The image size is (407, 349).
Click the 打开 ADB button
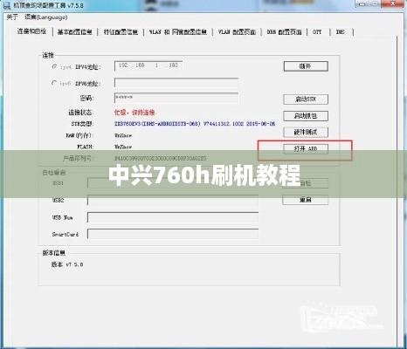click(306, 149)
